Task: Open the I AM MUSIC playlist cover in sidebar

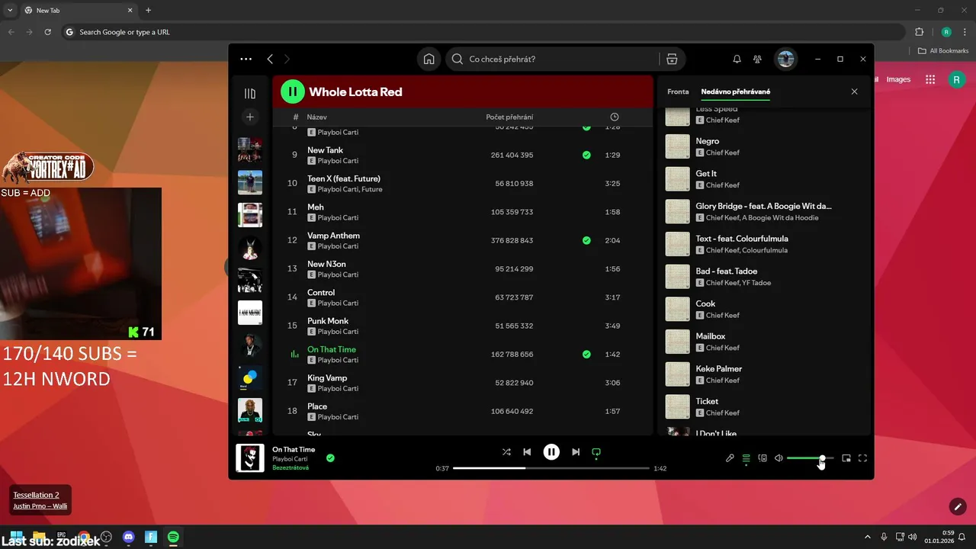Action: (250, 313)
